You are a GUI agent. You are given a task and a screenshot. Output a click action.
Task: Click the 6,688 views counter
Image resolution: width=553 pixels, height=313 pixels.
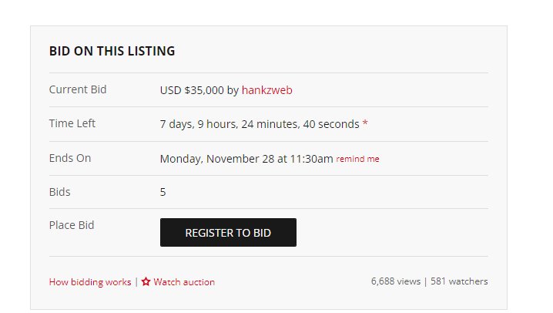pyautogui.click(x=396, y=281)
